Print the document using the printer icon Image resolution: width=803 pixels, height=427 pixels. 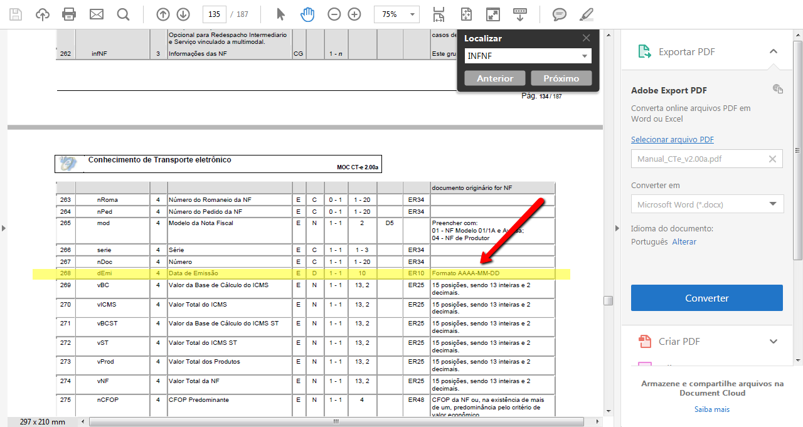coord(69,14)
